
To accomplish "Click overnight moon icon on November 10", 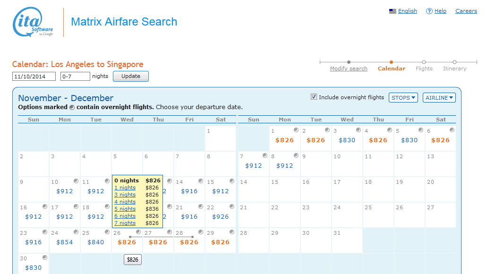I will [x=76, y=181].
